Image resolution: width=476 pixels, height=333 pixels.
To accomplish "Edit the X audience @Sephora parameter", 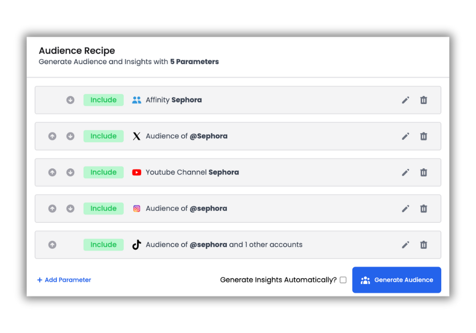I will click(x=406, y=136).
